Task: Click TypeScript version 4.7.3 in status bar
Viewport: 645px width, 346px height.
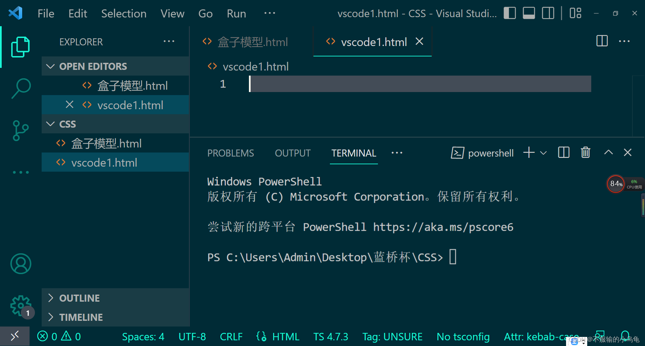Action: 331,336
